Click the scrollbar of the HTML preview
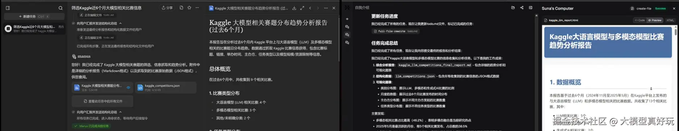 coord(675,32)
